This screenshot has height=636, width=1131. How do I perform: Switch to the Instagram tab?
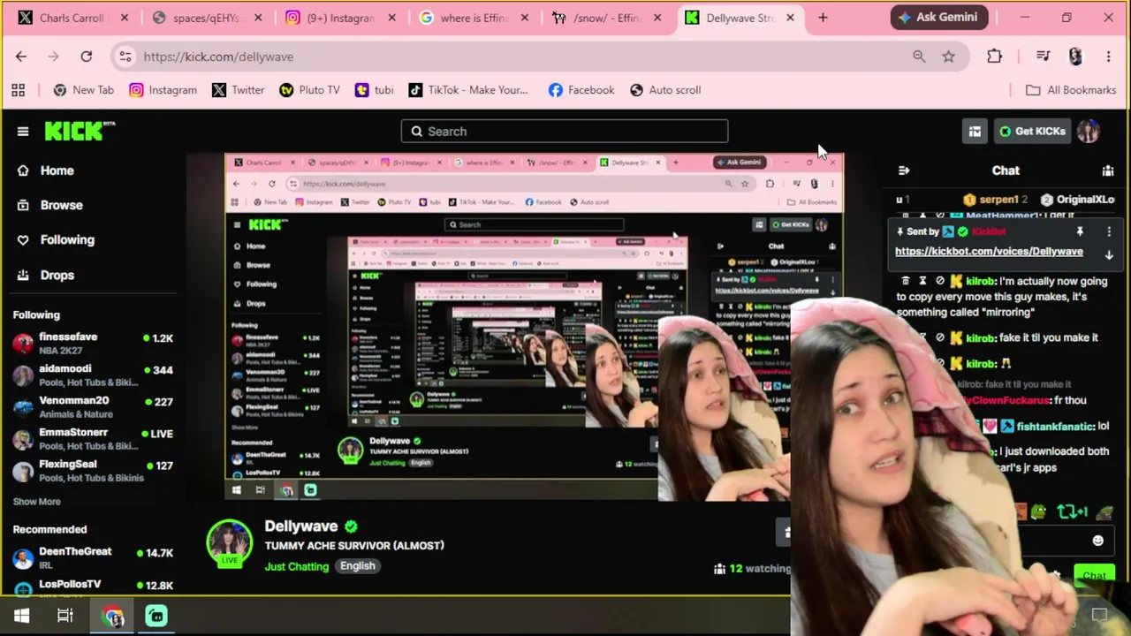(340, 18)
